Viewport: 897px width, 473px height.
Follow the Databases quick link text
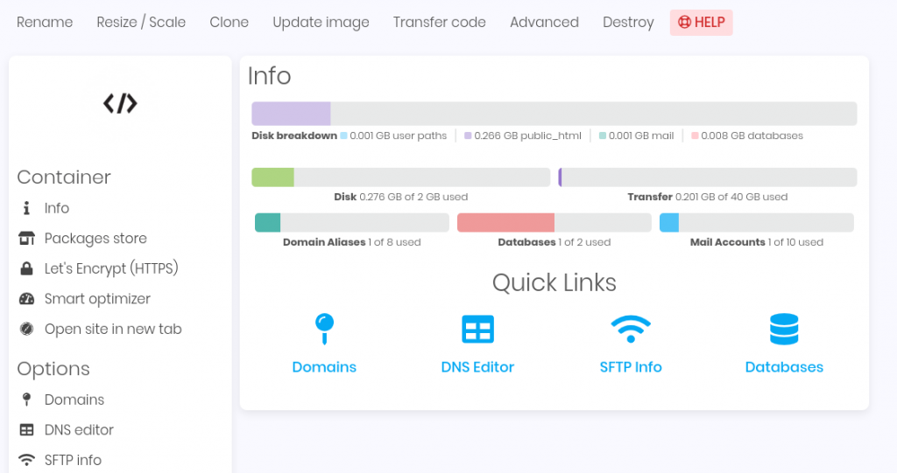click(x=784, y=366)
